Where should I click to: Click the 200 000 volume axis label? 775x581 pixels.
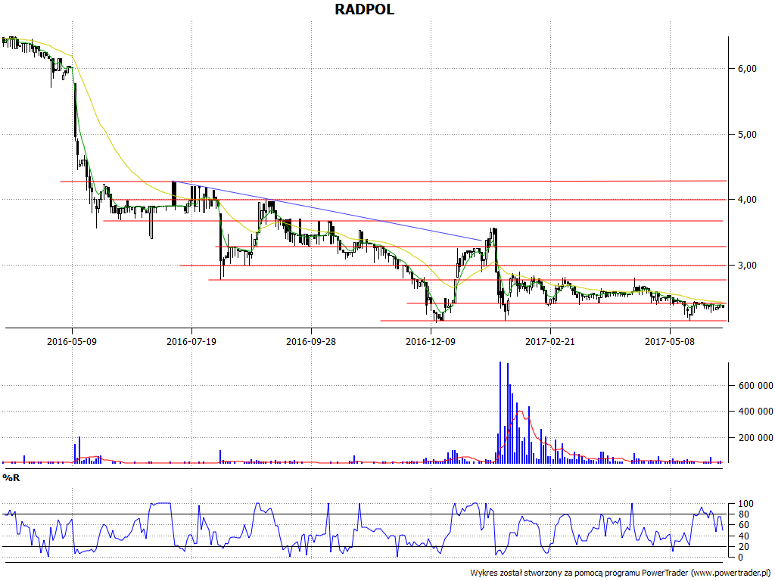click(x=756, y=438)
